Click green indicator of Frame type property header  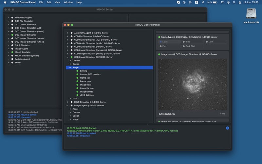pyautogui.click(x=159, y=37)
